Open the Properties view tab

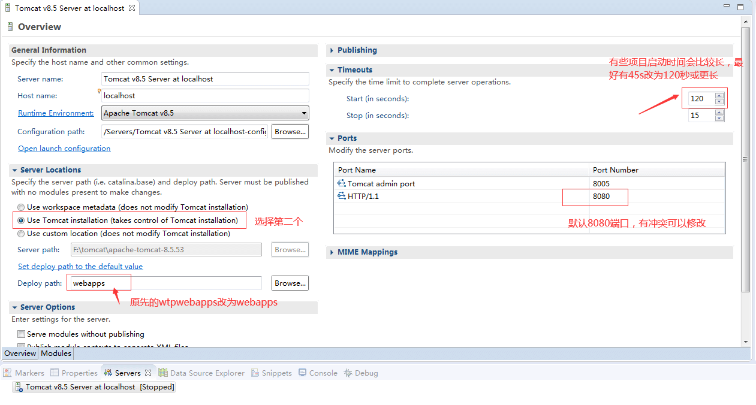(74, 373)
